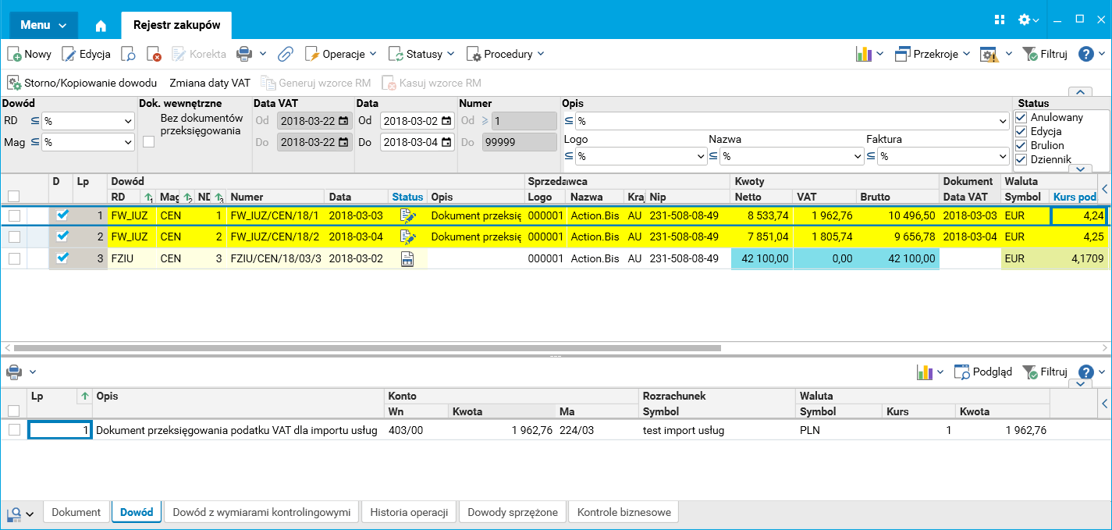Click Zmiana daty VAT button
Screen dimensions: 1112x530
(210, 83)
